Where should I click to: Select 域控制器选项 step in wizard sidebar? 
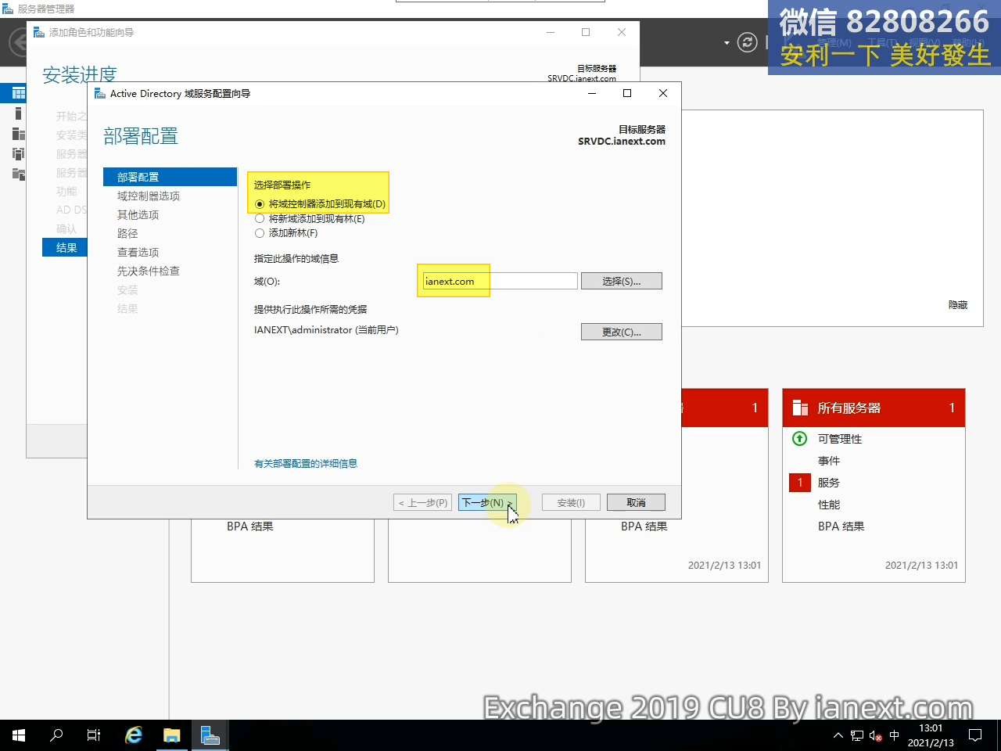coord(149,196)
